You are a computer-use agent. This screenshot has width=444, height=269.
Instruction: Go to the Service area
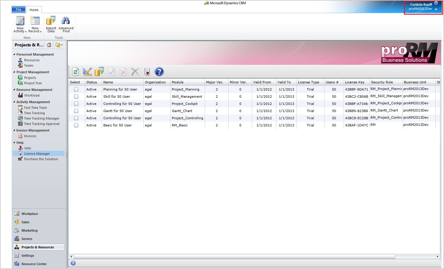point(27,239)
